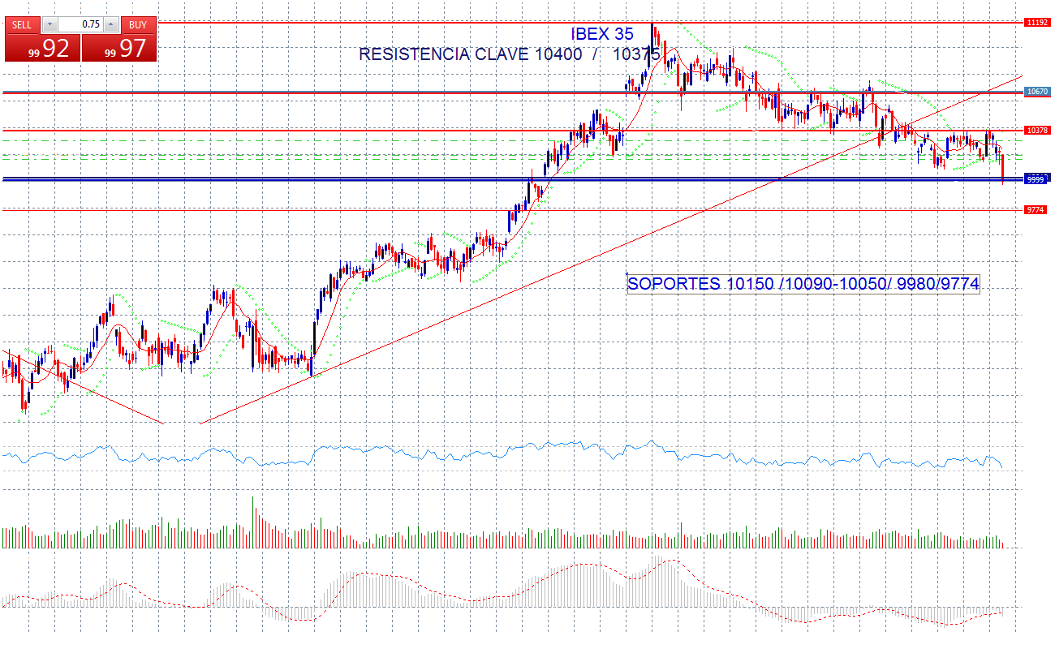Decrease trade volume with the down arrow
Viewport: 1055px width, 649px height.
coord(50,24)
